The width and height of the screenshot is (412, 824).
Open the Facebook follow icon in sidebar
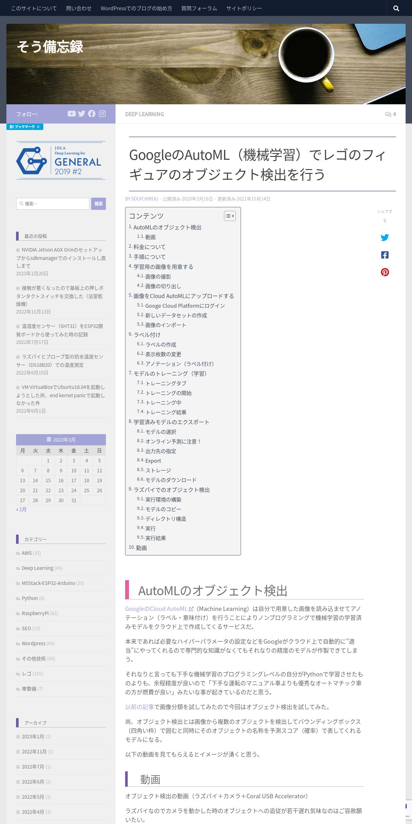[x=92, y=114]
